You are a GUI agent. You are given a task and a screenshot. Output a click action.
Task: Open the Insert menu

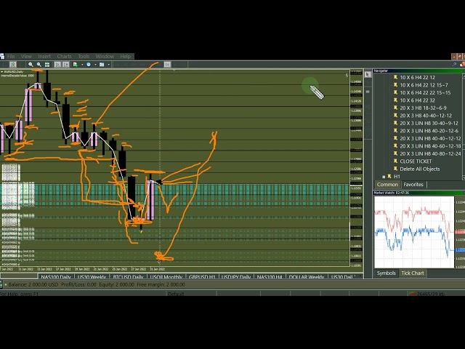tap(44, 56)
